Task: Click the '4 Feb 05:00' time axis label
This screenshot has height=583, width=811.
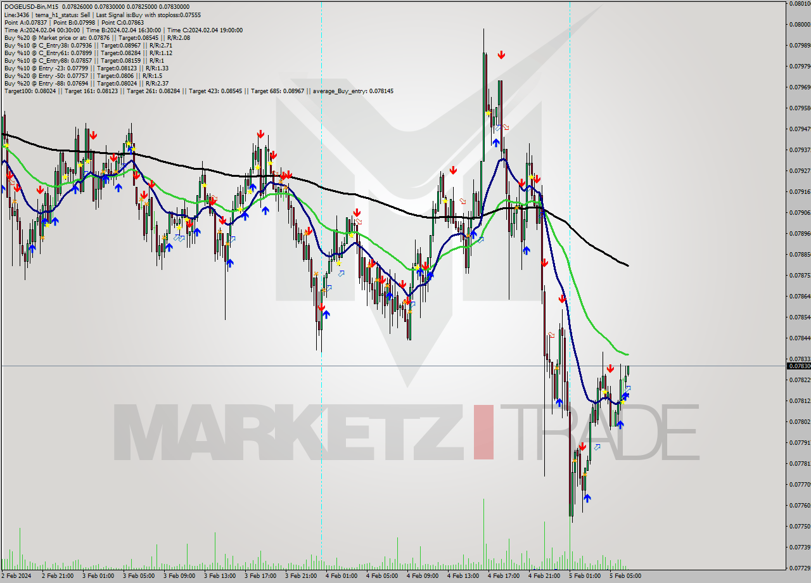Action: pyautogui.click(x=381, y=576)
